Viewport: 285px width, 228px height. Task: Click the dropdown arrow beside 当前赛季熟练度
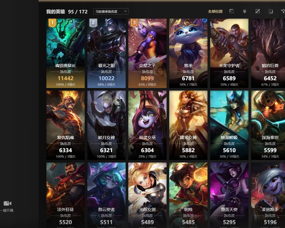pos(125,11)
